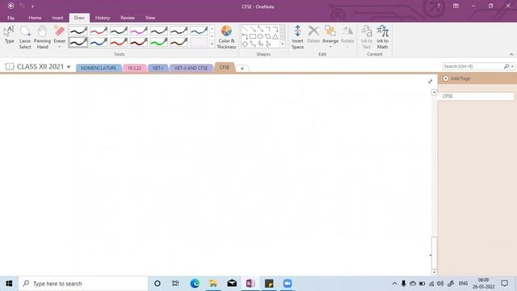Image resolution: width=517 pixels, height=291 pixels.
Task: Click the taskbar search box
Action: 83,284
